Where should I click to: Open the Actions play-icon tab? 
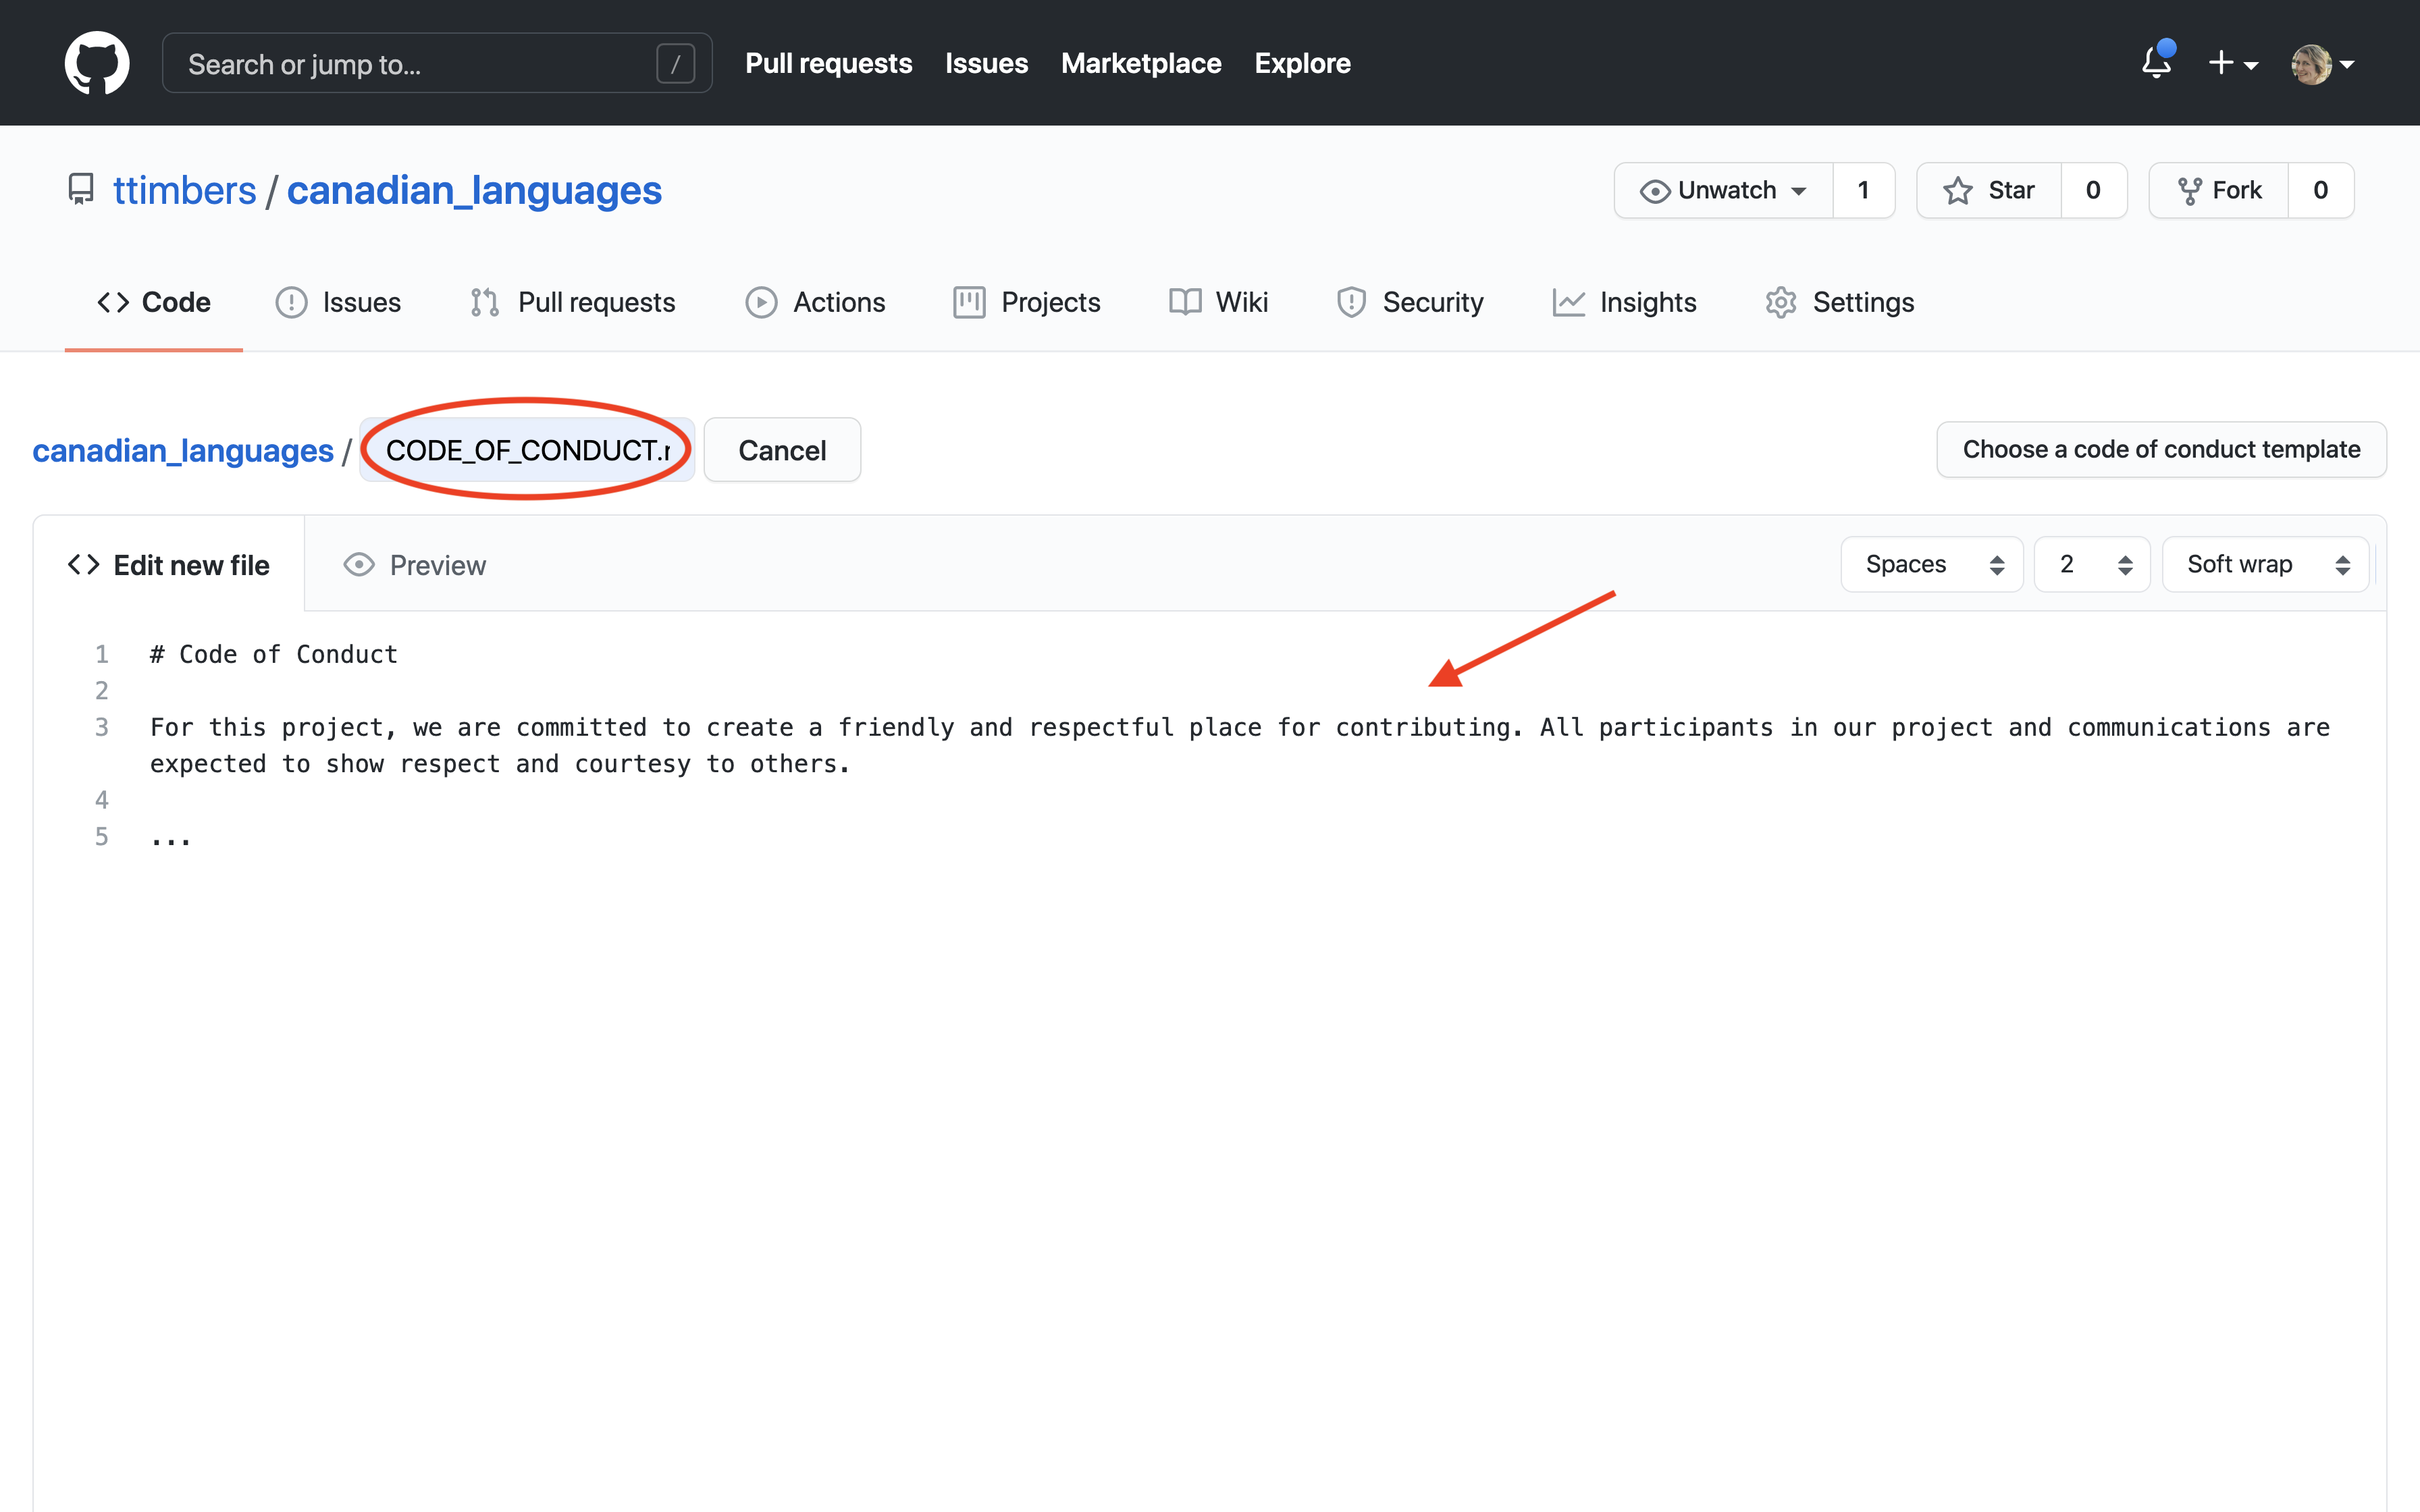(x=815, y=302)
